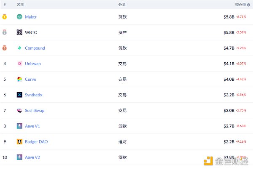The image size is (253, 170).
Task: Click the WBTC token logo icon
Action: click(x=19, y=32)
